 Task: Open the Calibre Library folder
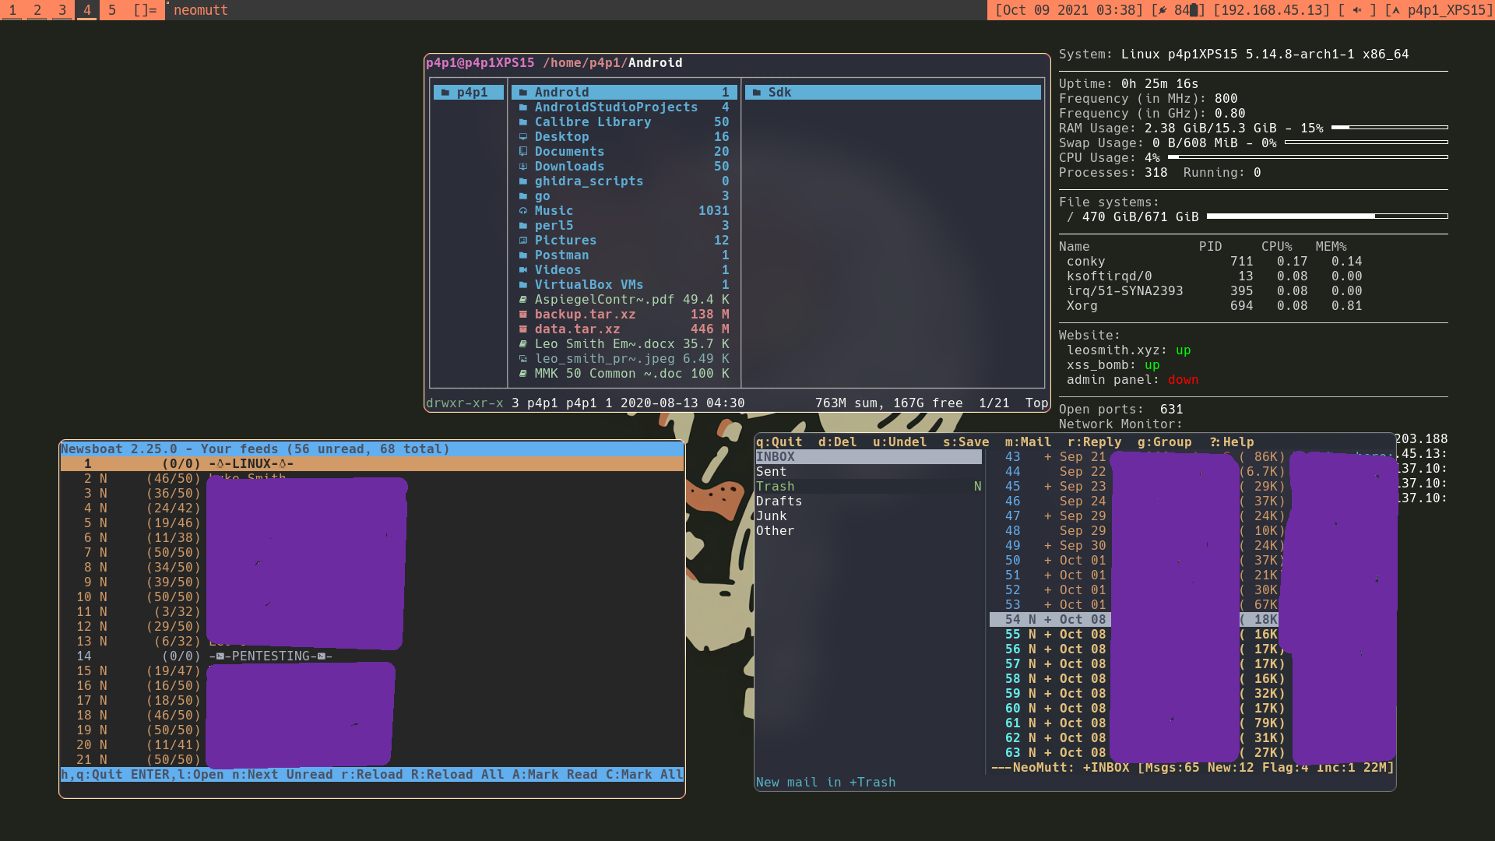(593, 122)
